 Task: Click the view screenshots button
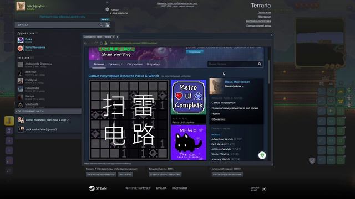tap(101, 175)
